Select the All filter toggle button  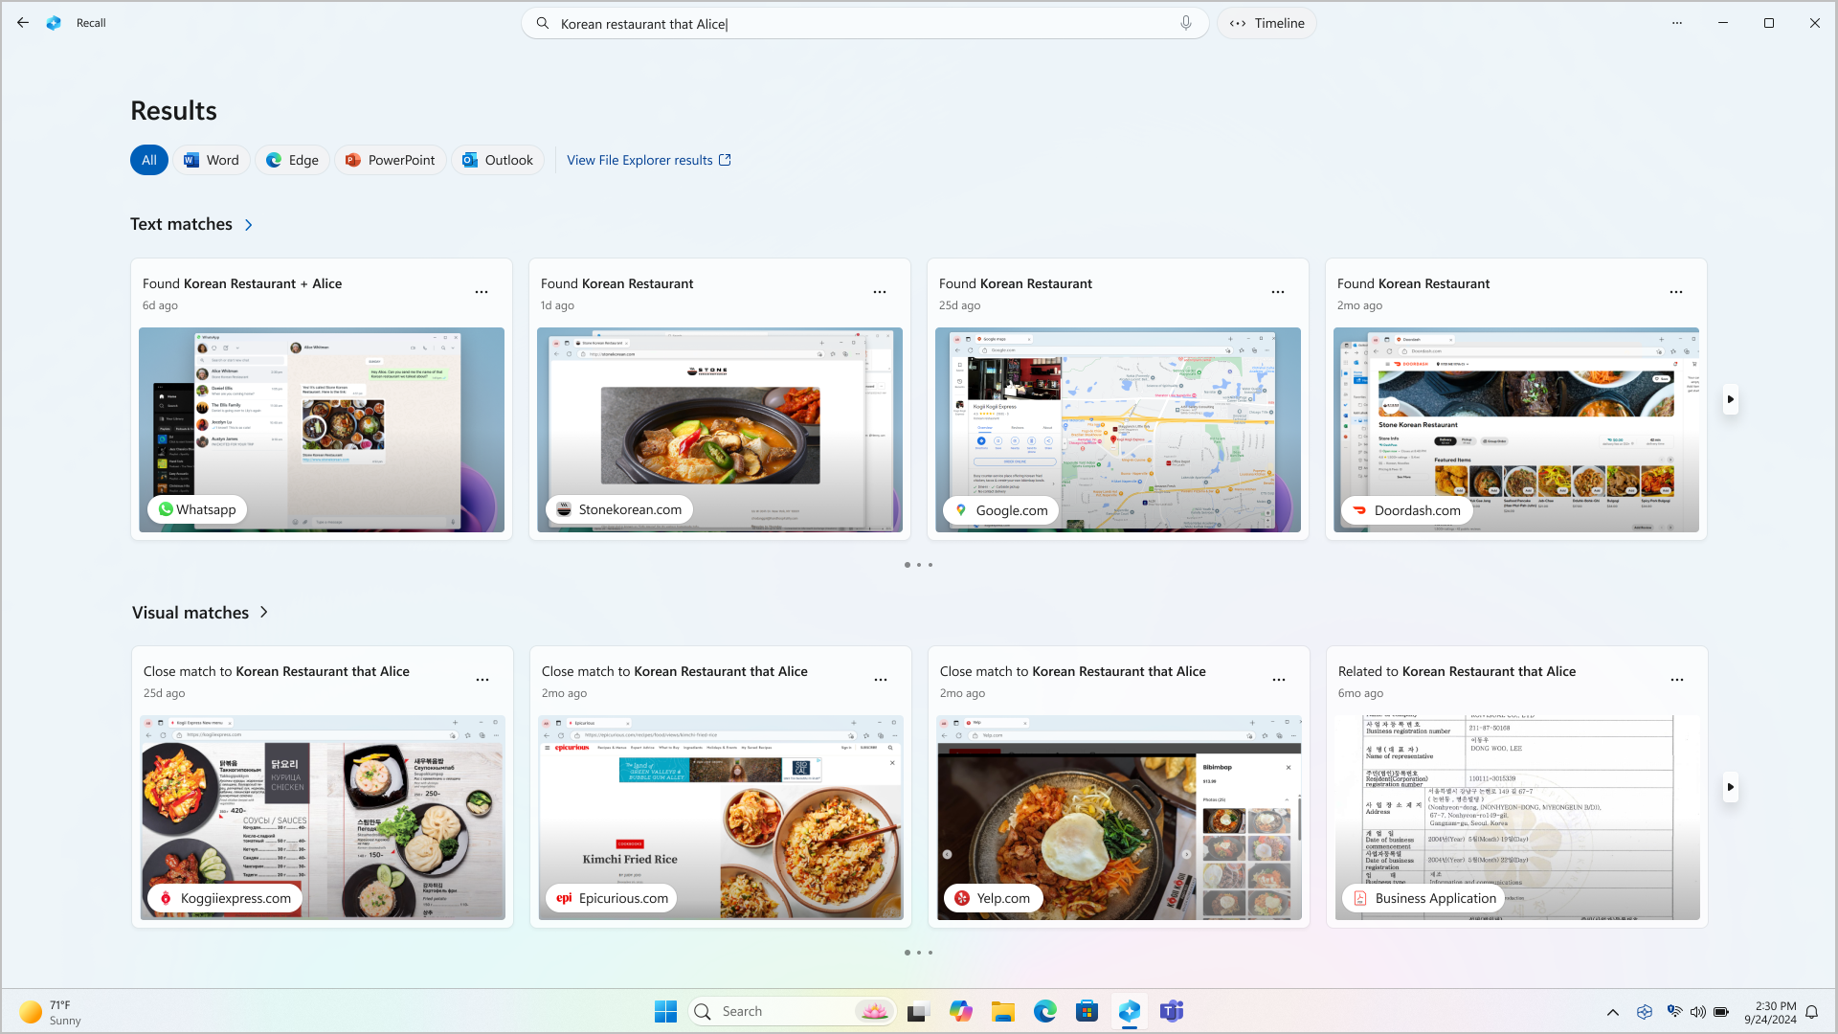[x=147, y=159]
